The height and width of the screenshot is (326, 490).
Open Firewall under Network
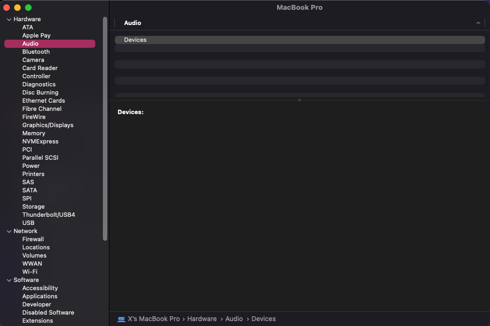[x=33, y=239]
